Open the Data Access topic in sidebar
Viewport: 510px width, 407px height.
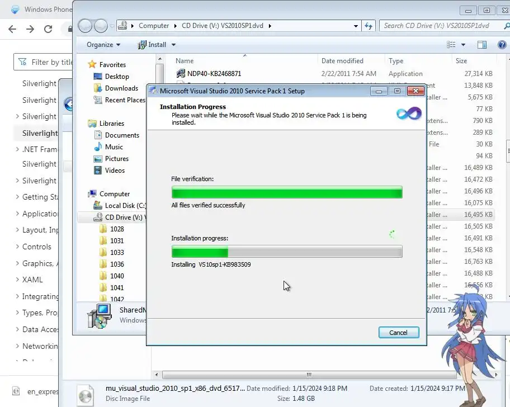(40, 329)
